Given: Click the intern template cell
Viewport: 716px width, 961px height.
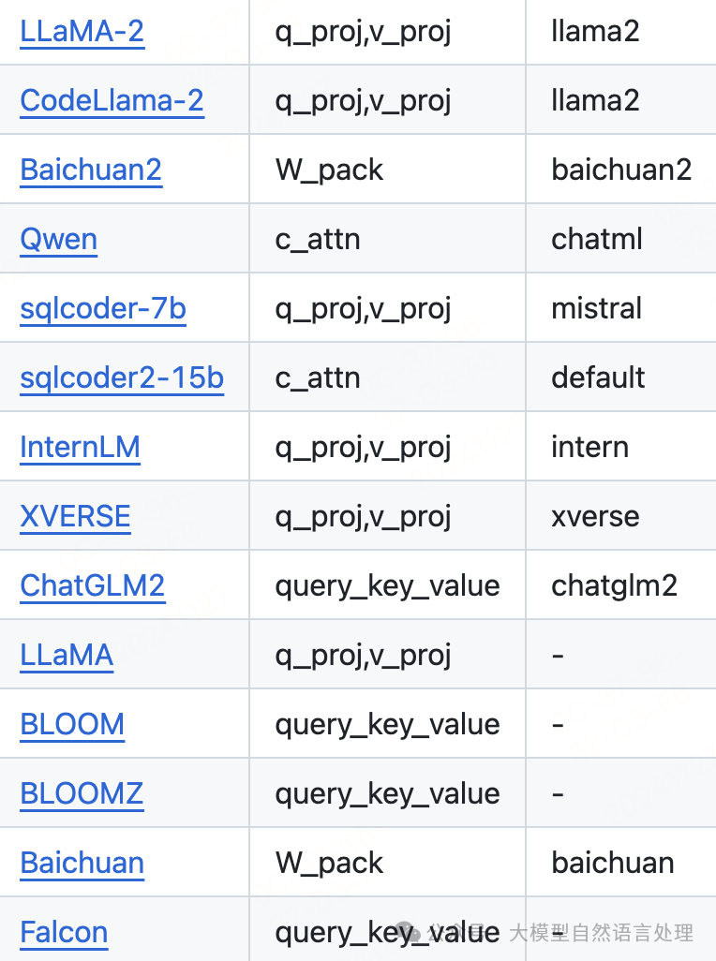Looking at the screenshot, I should tap(589, 448).
